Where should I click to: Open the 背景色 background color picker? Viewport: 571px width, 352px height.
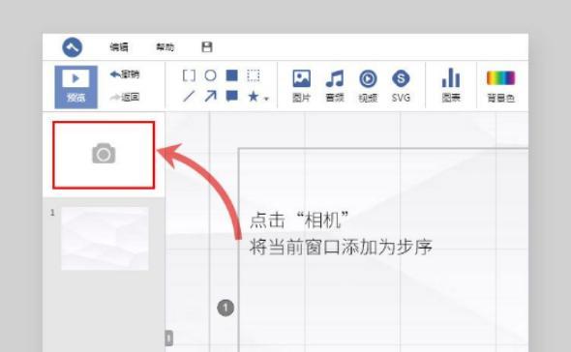coord(500,86)
